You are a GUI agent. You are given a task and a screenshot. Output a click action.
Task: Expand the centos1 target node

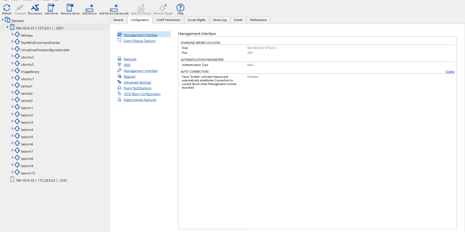[x=12, y=85]
